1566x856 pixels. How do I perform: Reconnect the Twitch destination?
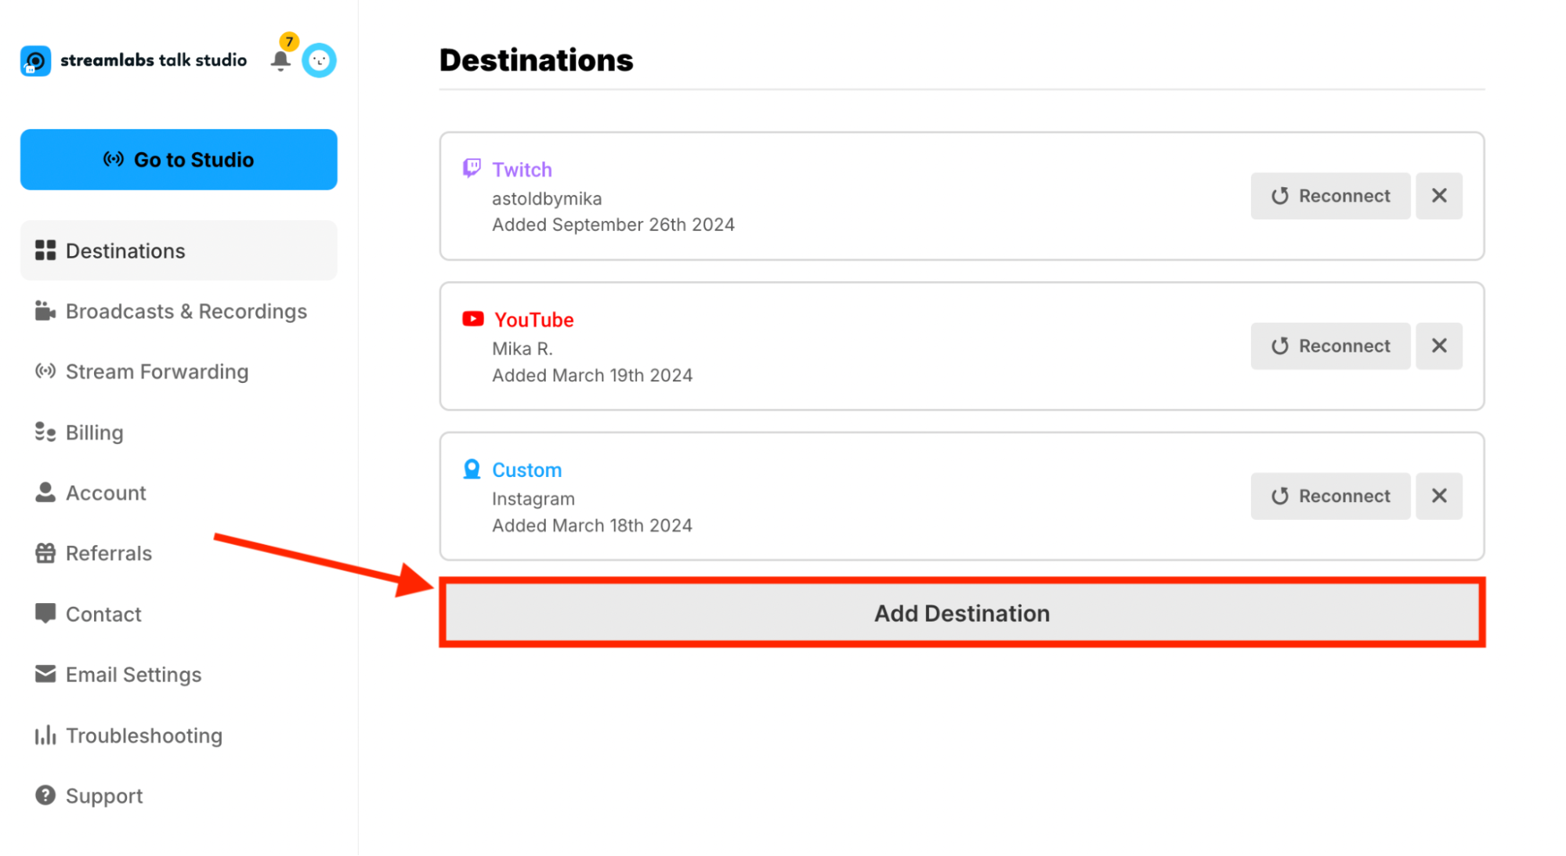tap(1329, 196)
